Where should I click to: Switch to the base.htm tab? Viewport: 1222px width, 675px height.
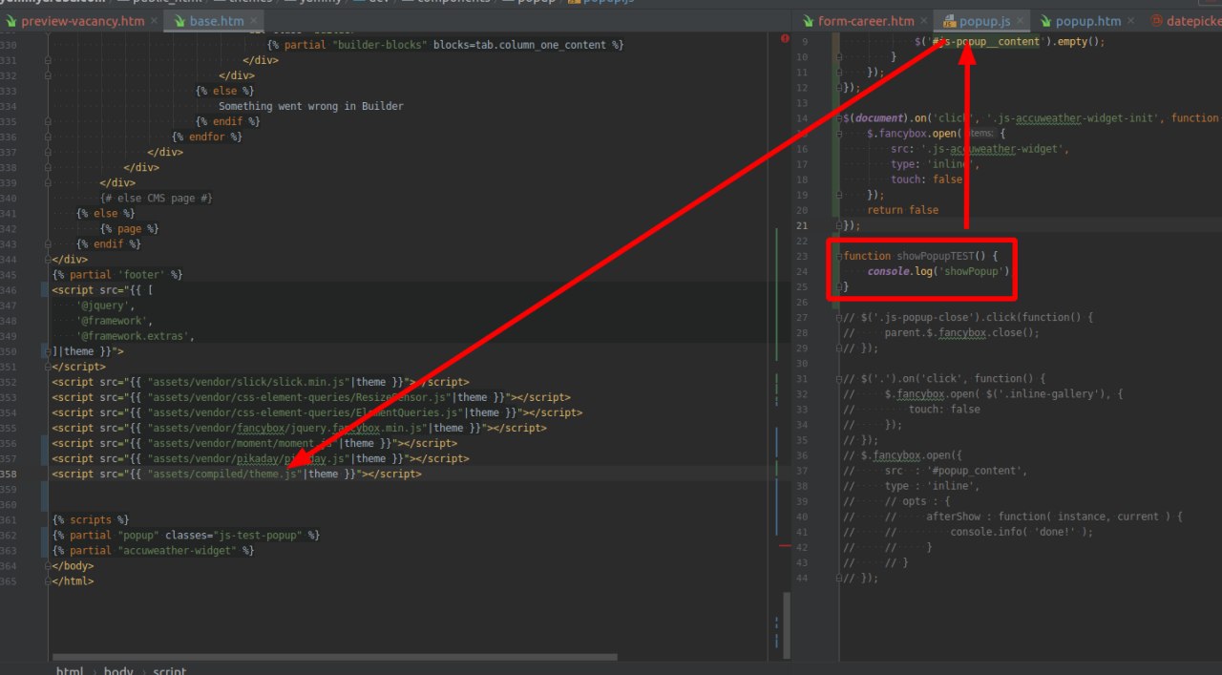pyautogui.click(x=215, y=21)
